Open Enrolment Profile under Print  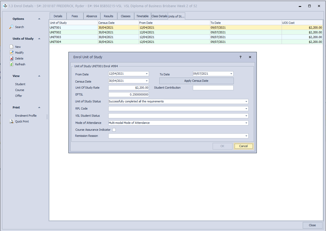(26, 116)
